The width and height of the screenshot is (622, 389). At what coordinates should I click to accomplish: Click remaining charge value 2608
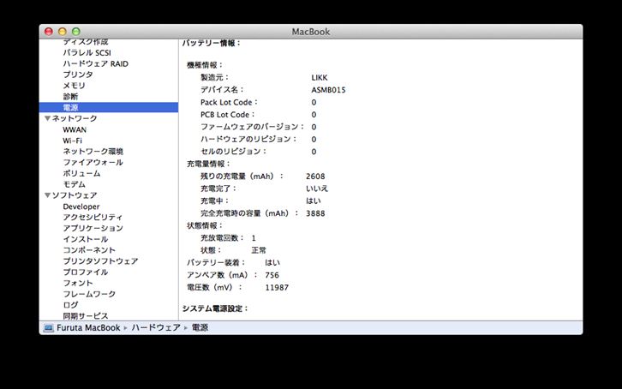pos(315,177)
